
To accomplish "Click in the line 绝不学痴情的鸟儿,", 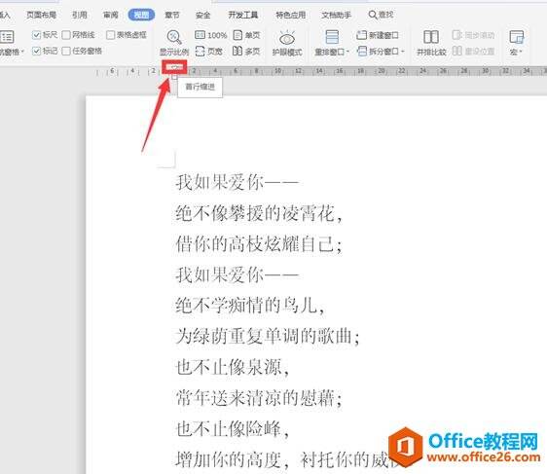I will coord(250,306).
